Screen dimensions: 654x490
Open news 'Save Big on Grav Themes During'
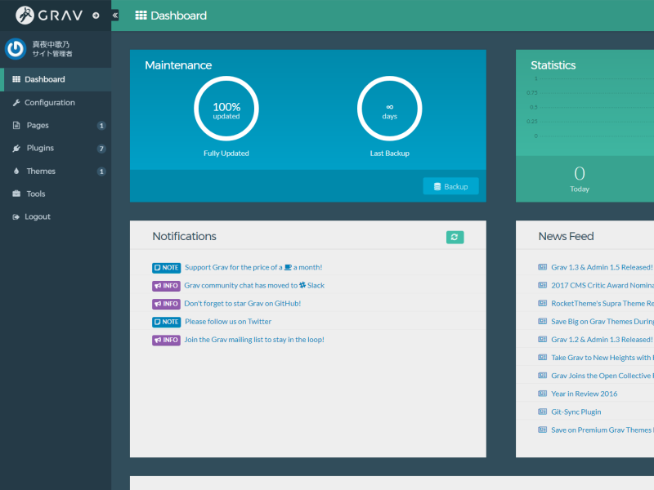(602, 322)
